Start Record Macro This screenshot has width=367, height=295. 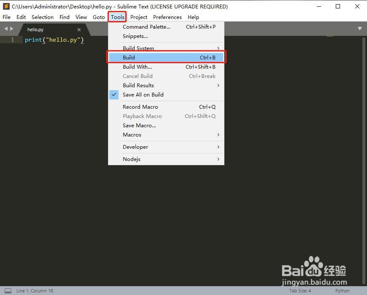click(166, 107)
